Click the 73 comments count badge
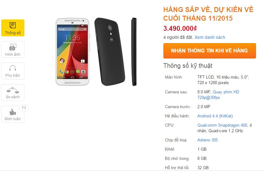The width and height of the screenshot is (265, 171). coord(24,108)
